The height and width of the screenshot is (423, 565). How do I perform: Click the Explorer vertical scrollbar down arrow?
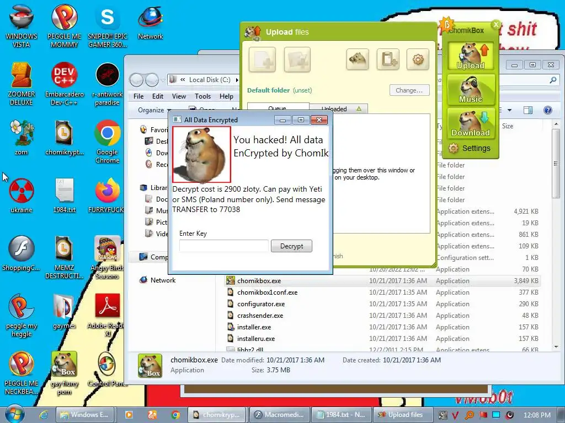(x=556, y=347)
